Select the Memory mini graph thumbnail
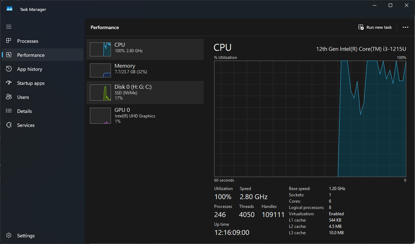 100,70
